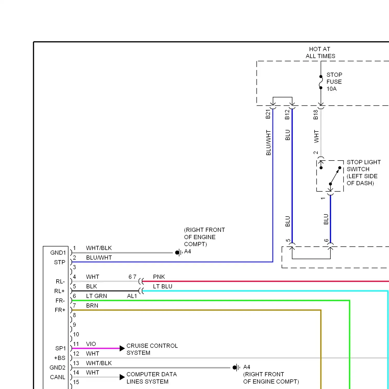Click the FR+ terminal label

(60, 310)
